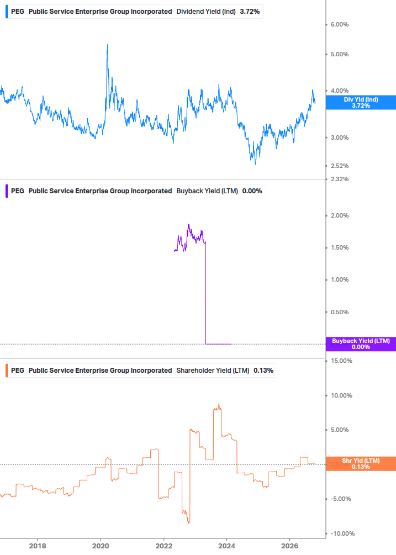Click the 1.00% label on the buyback axis
Screen dimensions: 396x555
340,279
